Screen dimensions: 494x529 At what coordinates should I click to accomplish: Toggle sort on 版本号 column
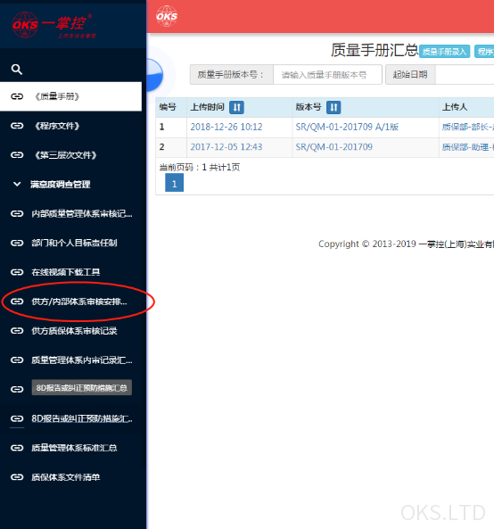click(x=333, y=107)
